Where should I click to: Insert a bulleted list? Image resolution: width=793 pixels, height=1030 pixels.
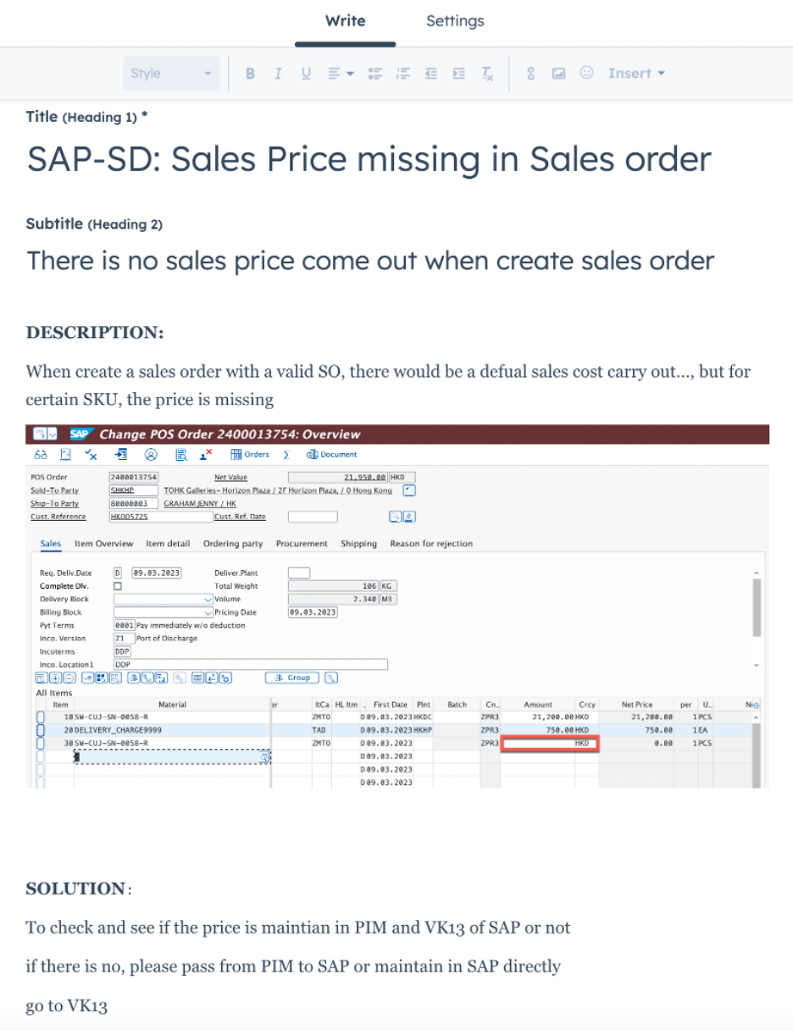point(375,74)
